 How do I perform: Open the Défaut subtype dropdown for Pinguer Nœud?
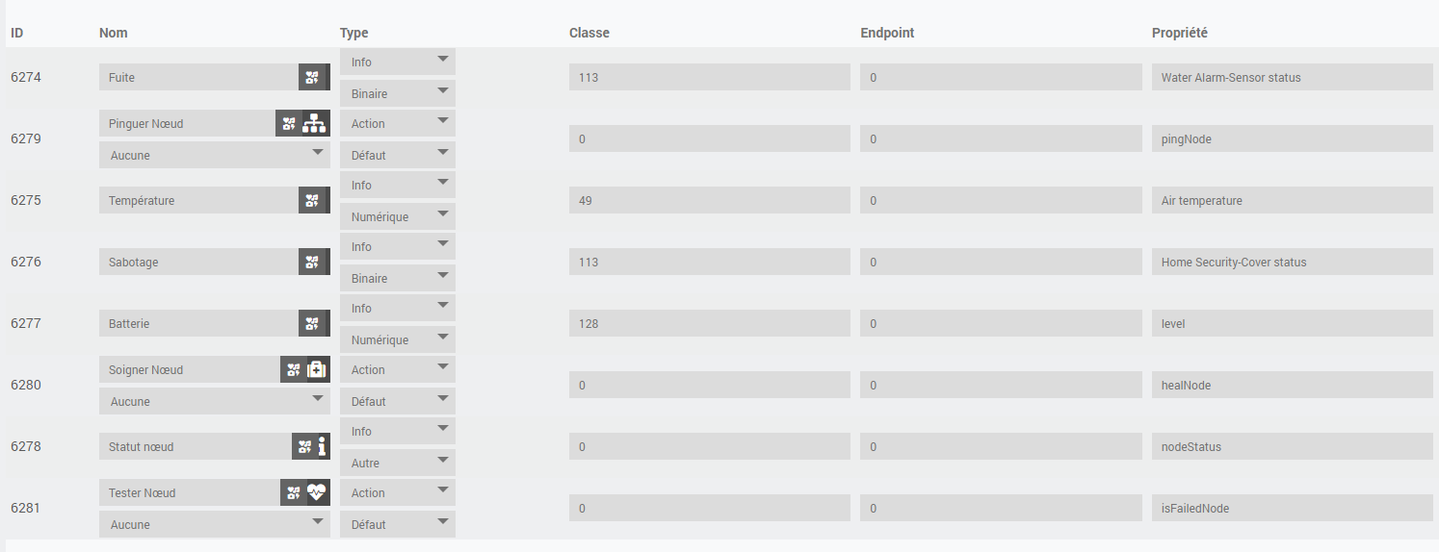pyautogui.click(x=398, y=155)
